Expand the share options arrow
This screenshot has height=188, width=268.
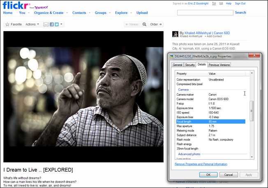click(x=61, y=24)
